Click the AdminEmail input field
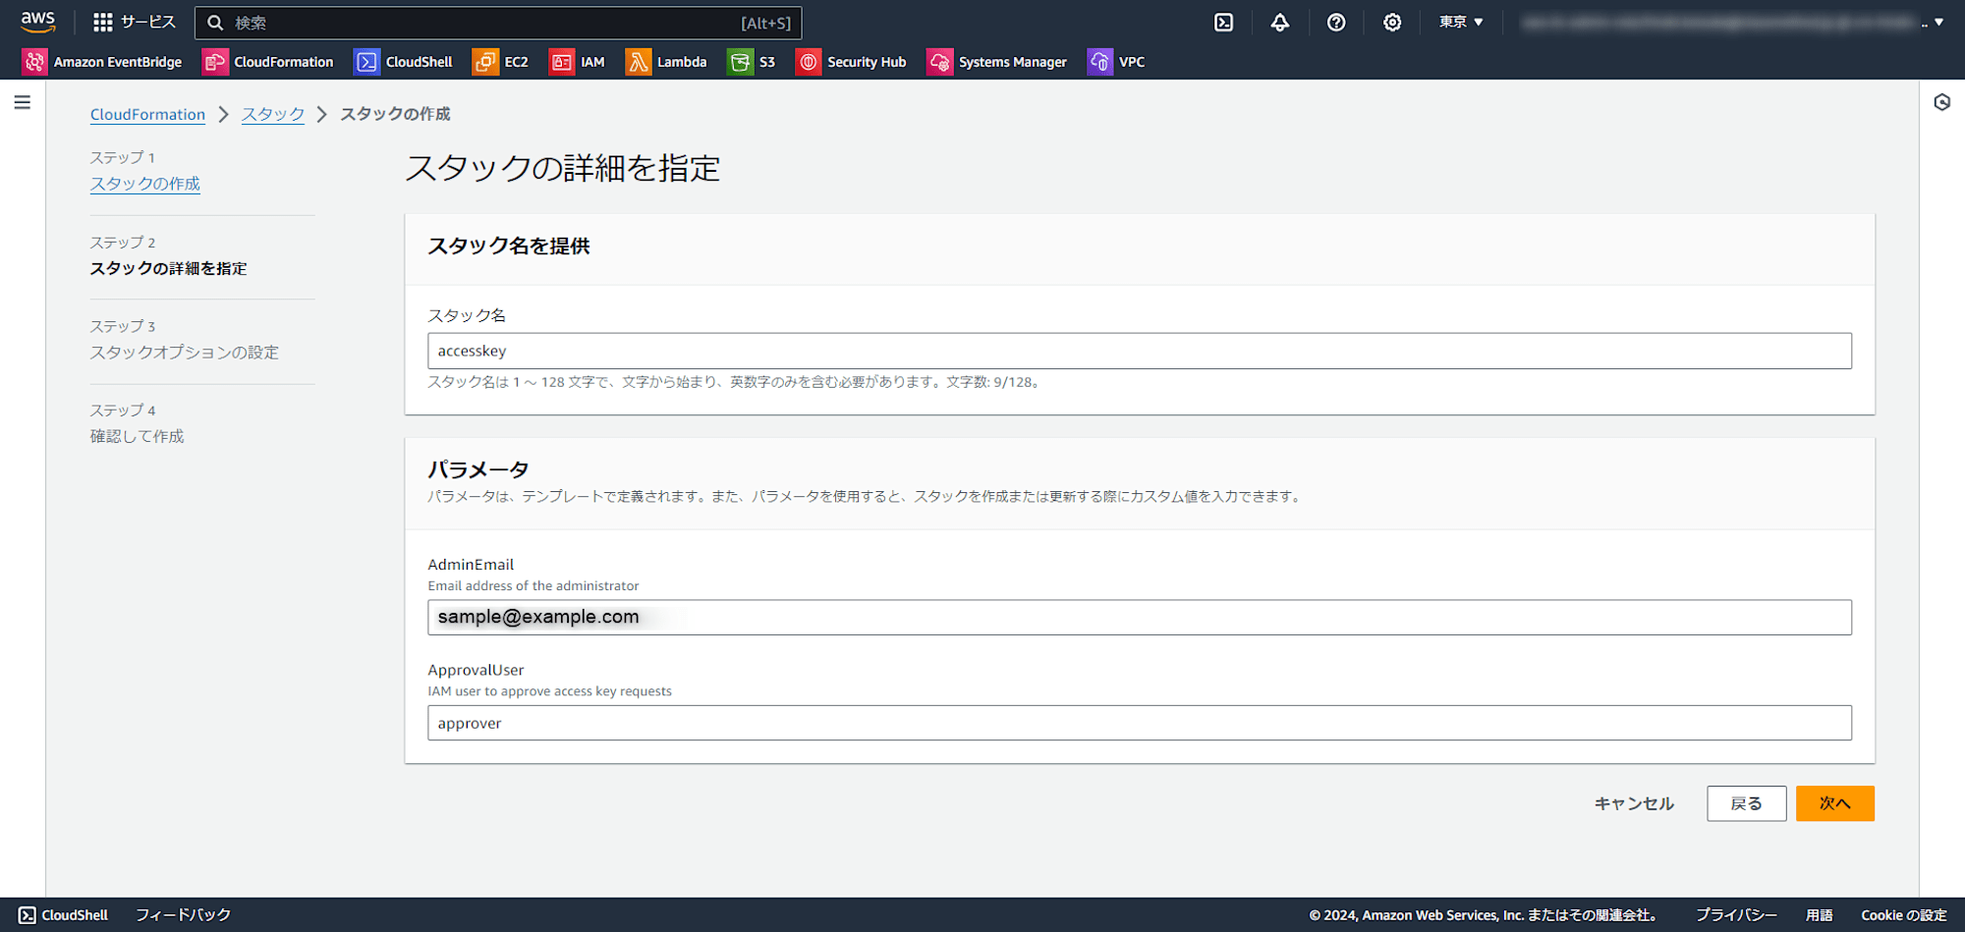The height and width of the screenshot is (932, 1965). [1140, 618]
